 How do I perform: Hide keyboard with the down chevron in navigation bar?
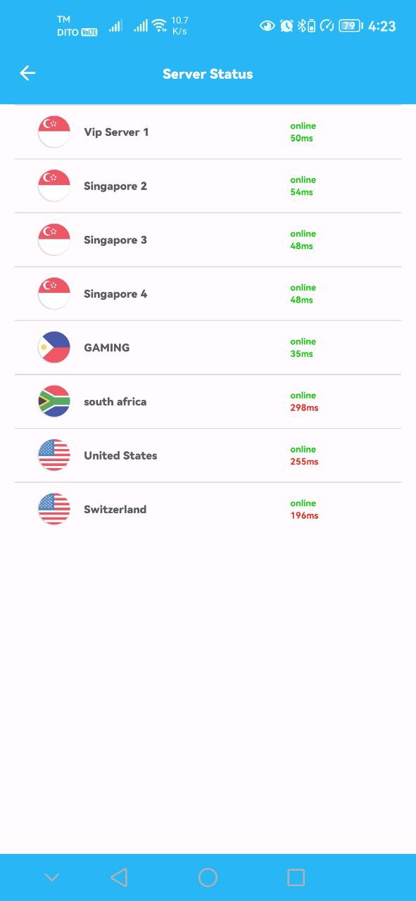click(x=52, y=877)
